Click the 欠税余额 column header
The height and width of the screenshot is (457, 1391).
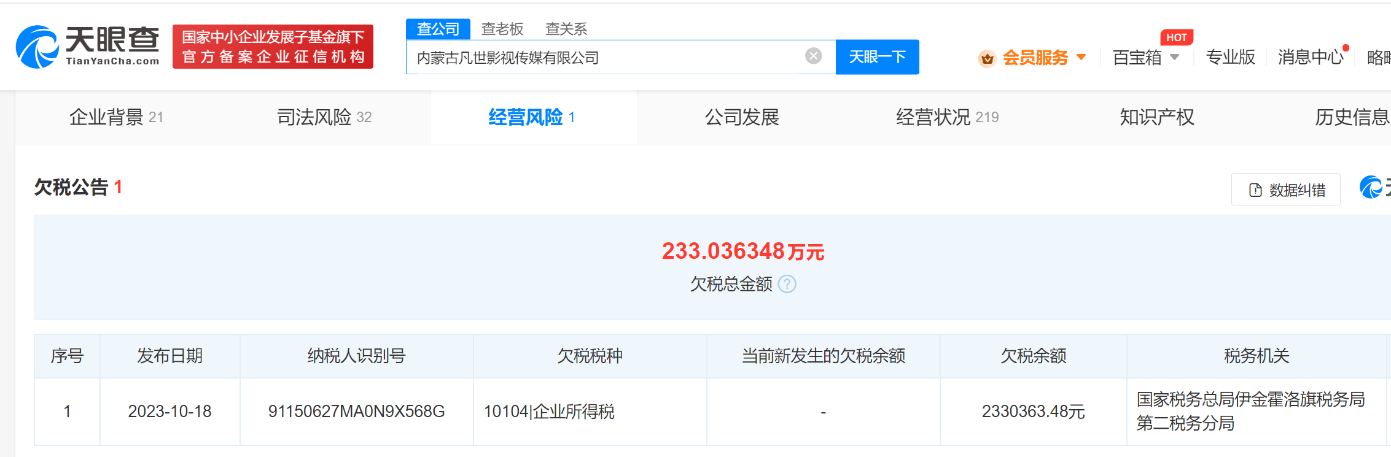[1034, 356]
